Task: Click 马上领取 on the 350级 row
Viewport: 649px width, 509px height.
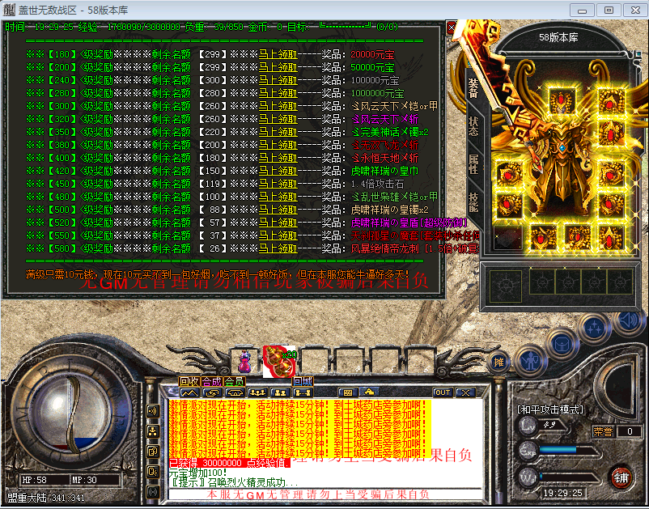Action: tap(278, 132)
